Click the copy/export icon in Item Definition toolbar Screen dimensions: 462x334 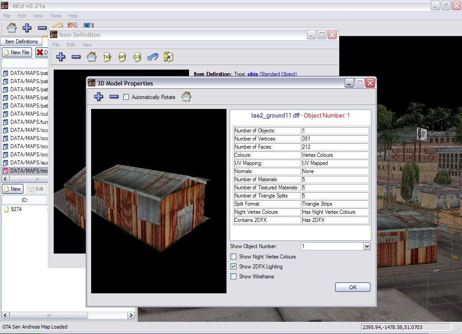[x=168, y=56]
